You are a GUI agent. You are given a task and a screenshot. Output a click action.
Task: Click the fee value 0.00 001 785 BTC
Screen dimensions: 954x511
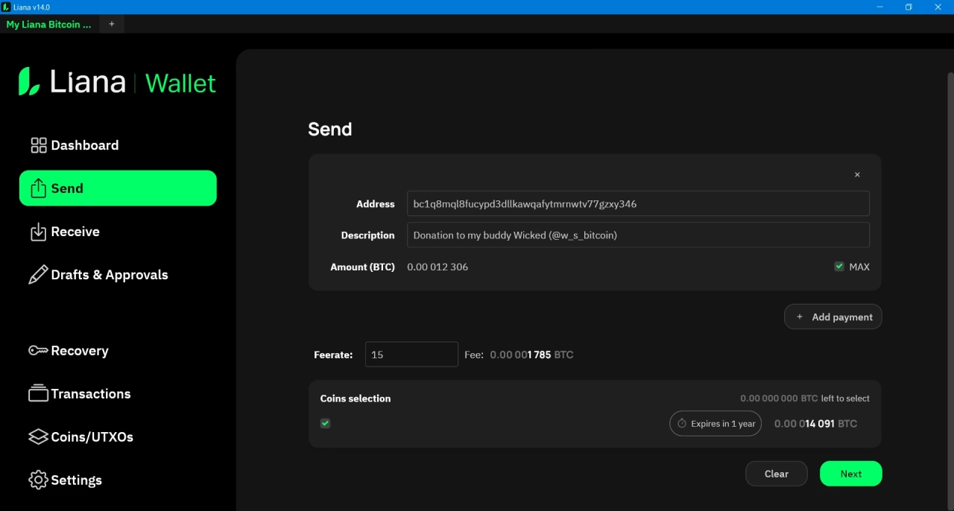click(x=531, y=355)
